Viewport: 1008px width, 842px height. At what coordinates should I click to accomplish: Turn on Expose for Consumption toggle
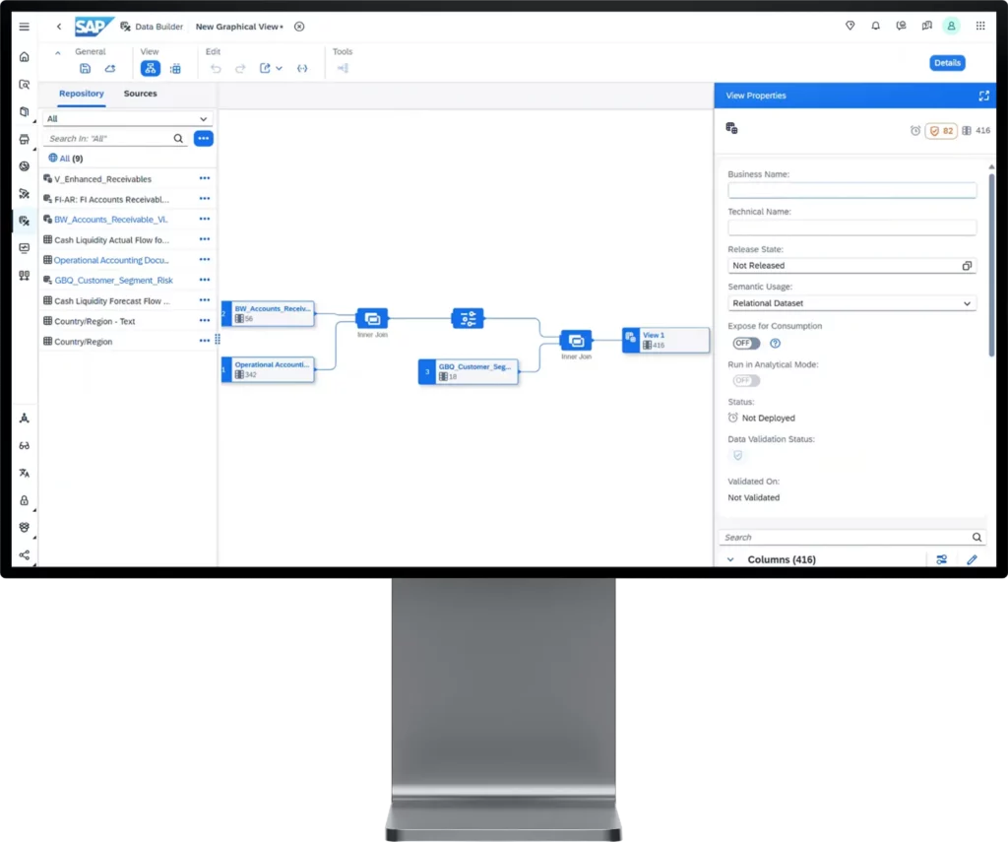pos(746,343)
